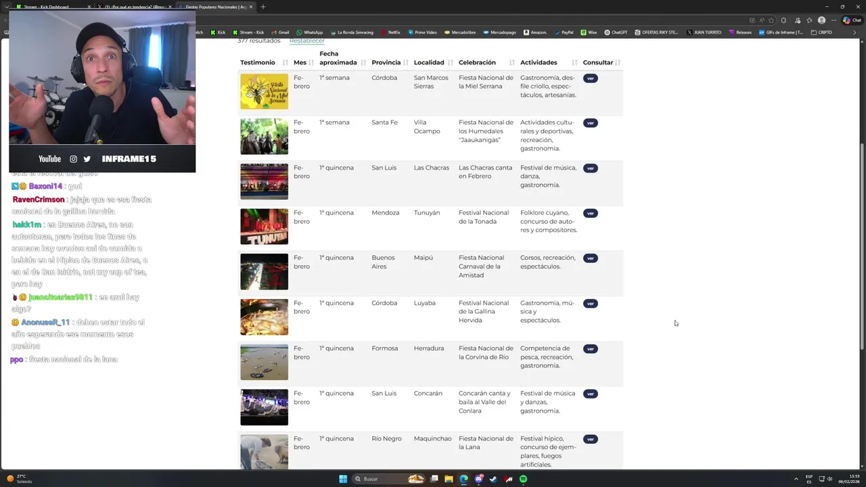The height and width of the screenshot is (487, 866).
Task: Open the CRIPTO bookmarks folder
Action: click(x=821, y=32)
